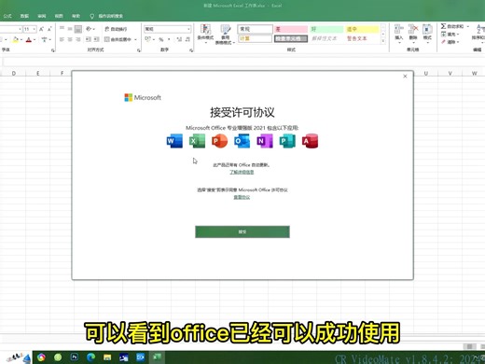Toggle Wrap Text (自动换行)

pos(116,29)
